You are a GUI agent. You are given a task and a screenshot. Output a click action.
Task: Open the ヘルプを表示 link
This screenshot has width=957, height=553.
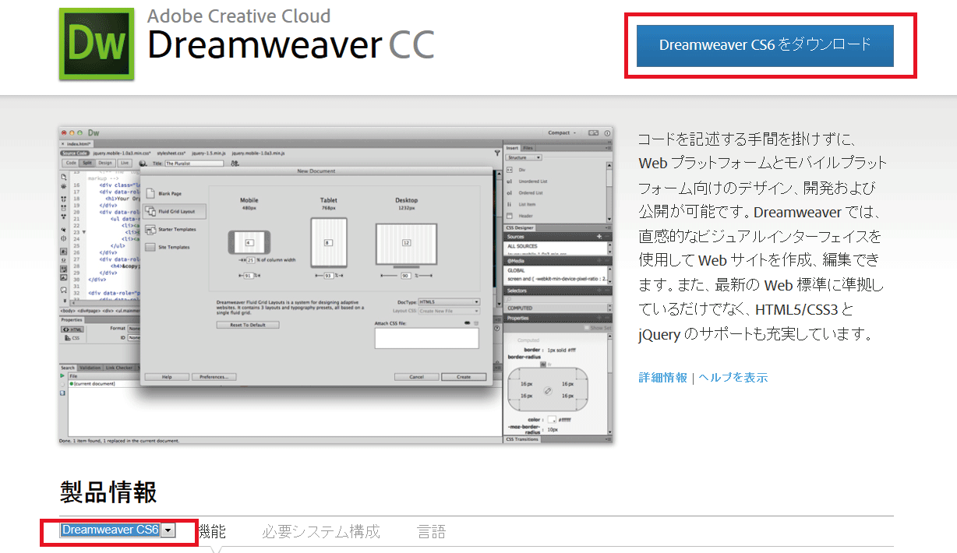733,377
